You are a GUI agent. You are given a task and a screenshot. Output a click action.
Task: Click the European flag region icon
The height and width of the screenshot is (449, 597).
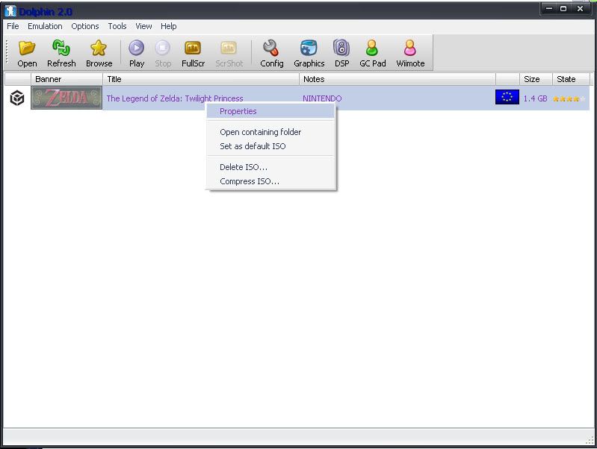point(507,97)
